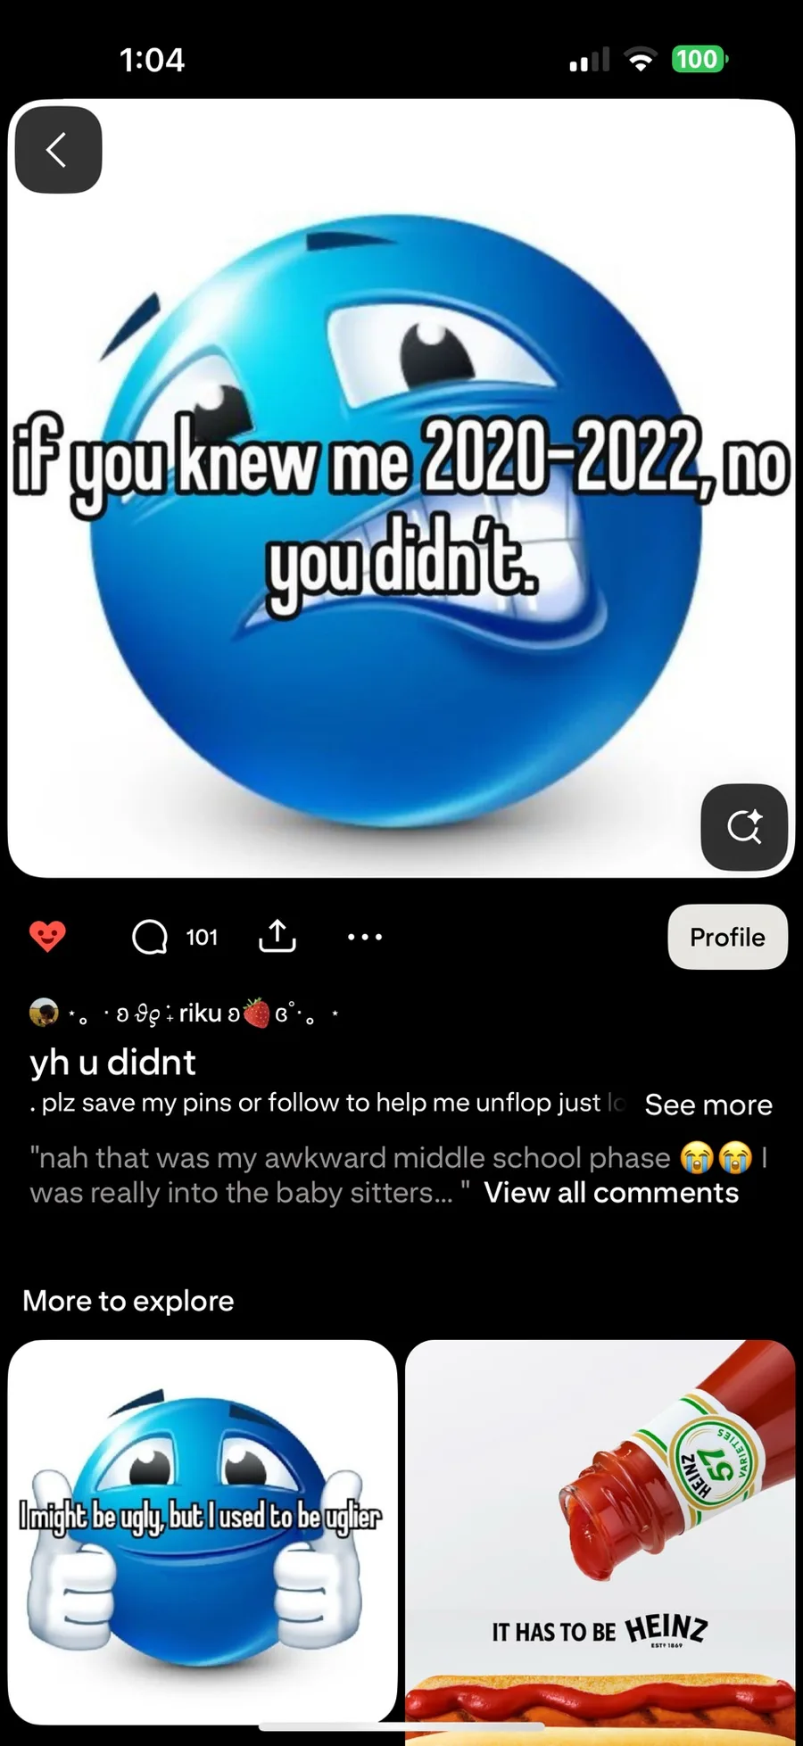
Task: Tap the back arrow button
Action: (58, 150)
